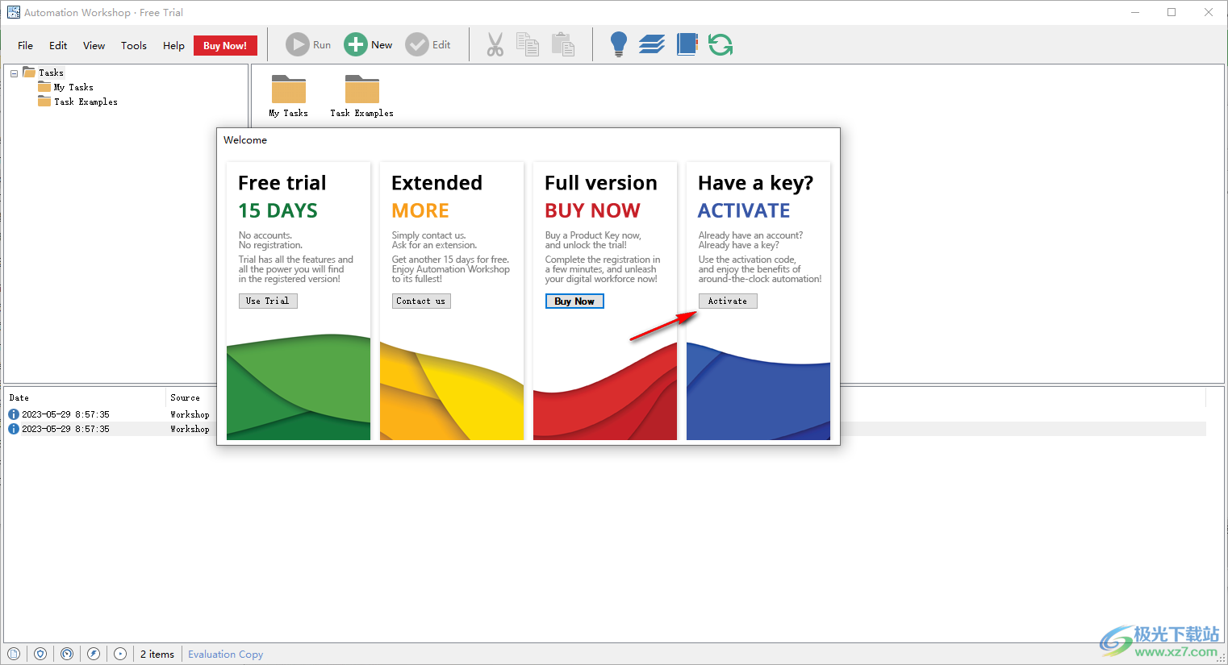Click the light bulb icon
This screenshot has height=665, width=1228.
(x=619, y=44)
